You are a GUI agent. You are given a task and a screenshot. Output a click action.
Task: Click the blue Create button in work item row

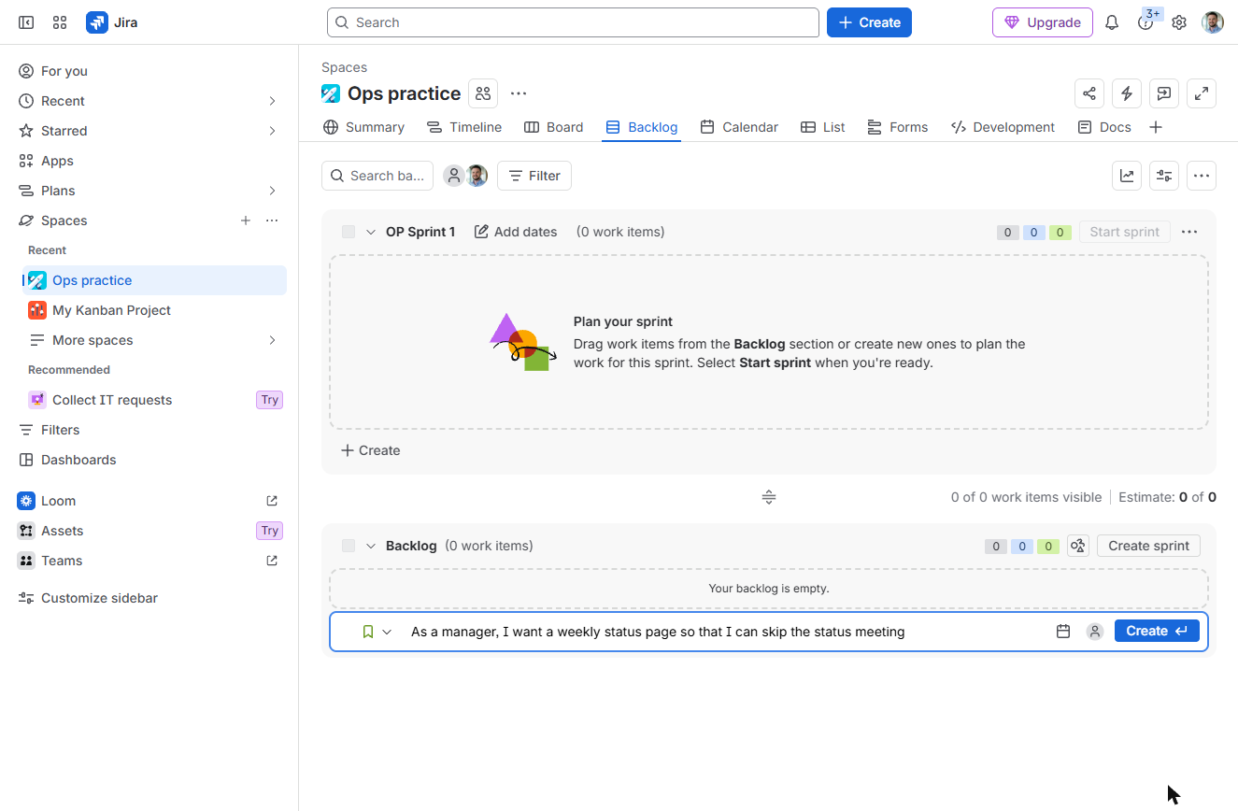pyautogui.click(x=1157, y=632)
